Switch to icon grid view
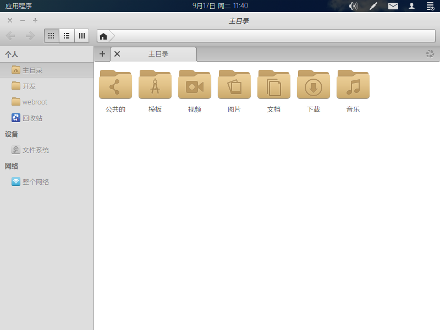This screenshot has width=440, height=330. 51,36
